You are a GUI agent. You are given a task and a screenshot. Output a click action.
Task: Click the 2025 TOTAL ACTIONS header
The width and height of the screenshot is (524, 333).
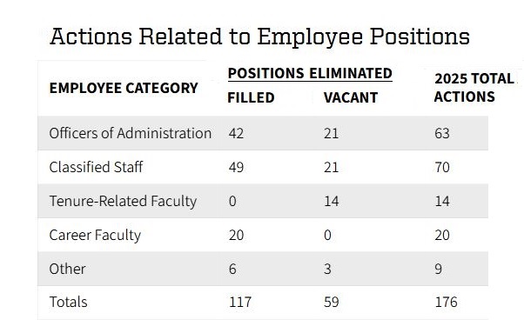click(x=474, y=88)
